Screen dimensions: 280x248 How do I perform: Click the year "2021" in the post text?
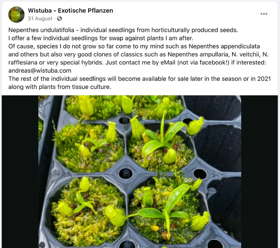tap(264, 78)
